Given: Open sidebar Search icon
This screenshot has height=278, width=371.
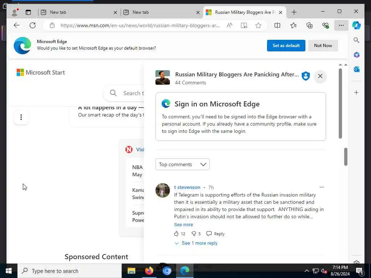Looking at the screenshot, I should tap(357, 40).
